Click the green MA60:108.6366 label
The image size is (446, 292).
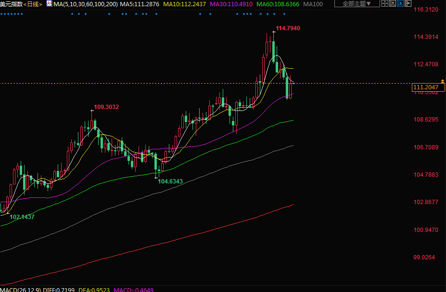pos(278,4)
